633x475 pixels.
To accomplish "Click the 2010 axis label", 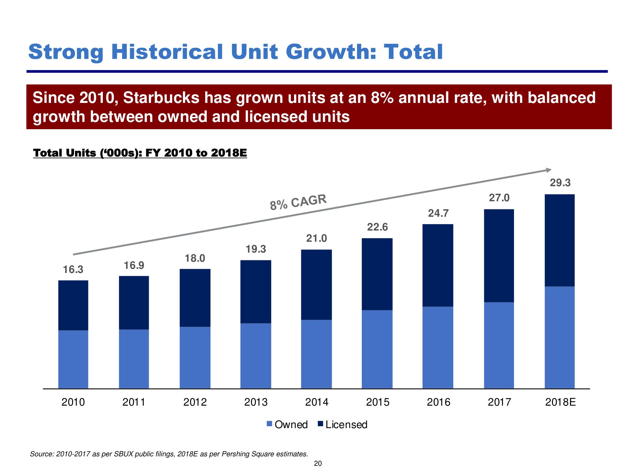I will click(73, 402).
